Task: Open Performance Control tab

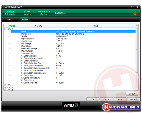Action: (x=44, y=13)
